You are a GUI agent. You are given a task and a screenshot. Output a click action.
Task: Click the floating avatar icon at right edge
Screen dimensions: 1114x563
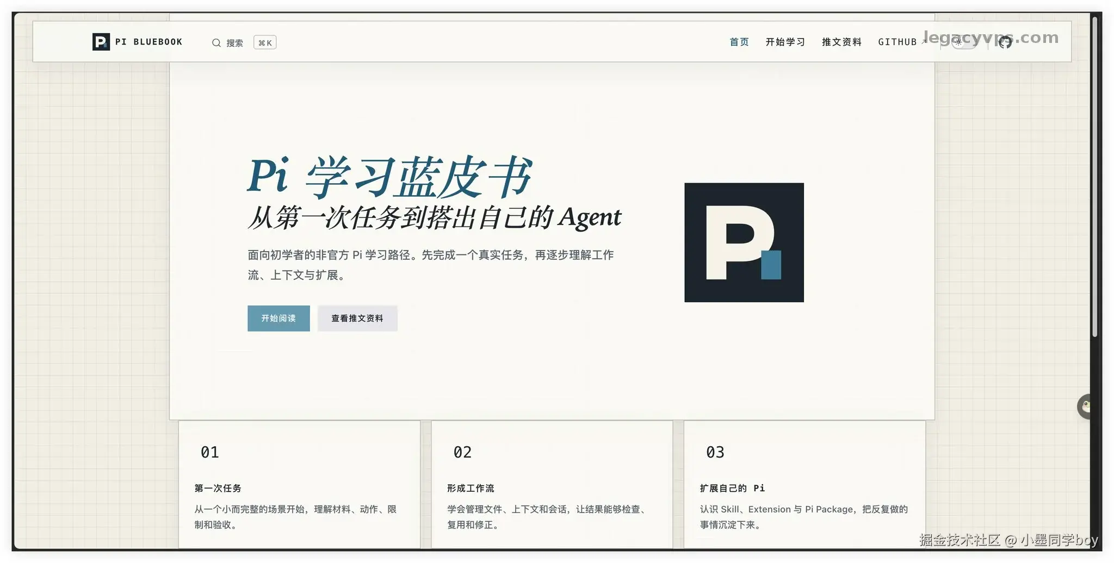(1085, 406)
